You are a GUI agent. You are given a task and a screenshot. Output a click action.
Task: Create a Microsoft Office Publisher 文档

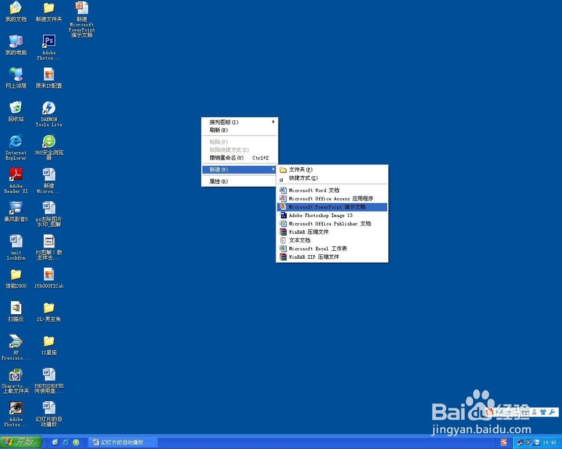click(x=332, y=223)
